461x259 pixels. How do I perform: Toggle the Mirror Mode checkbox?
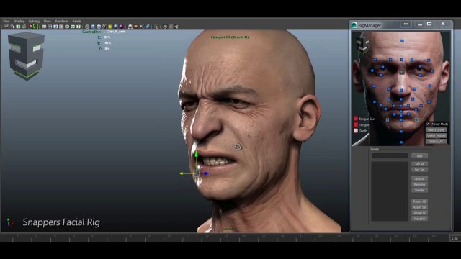point(428,124)
